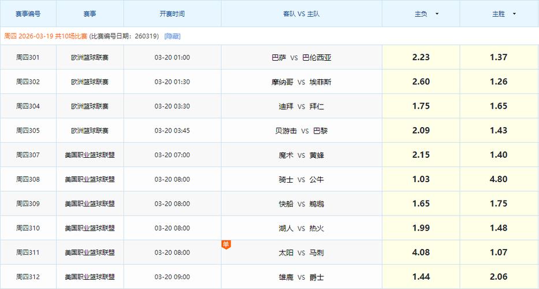Click match number 周四301

28,57
